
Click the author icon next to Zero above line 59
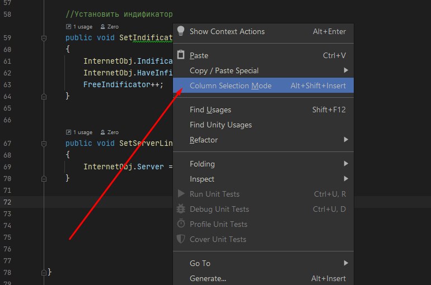point(102,27)
